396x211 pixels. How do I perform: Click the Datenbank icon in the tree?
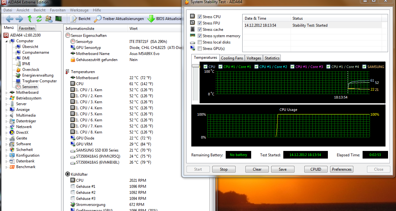pos(12,161)
